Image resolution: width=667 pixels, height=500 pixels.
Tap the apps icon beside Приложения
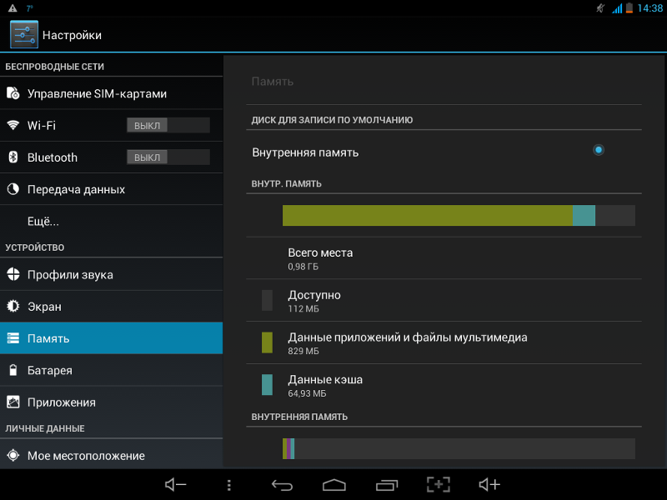13,402
